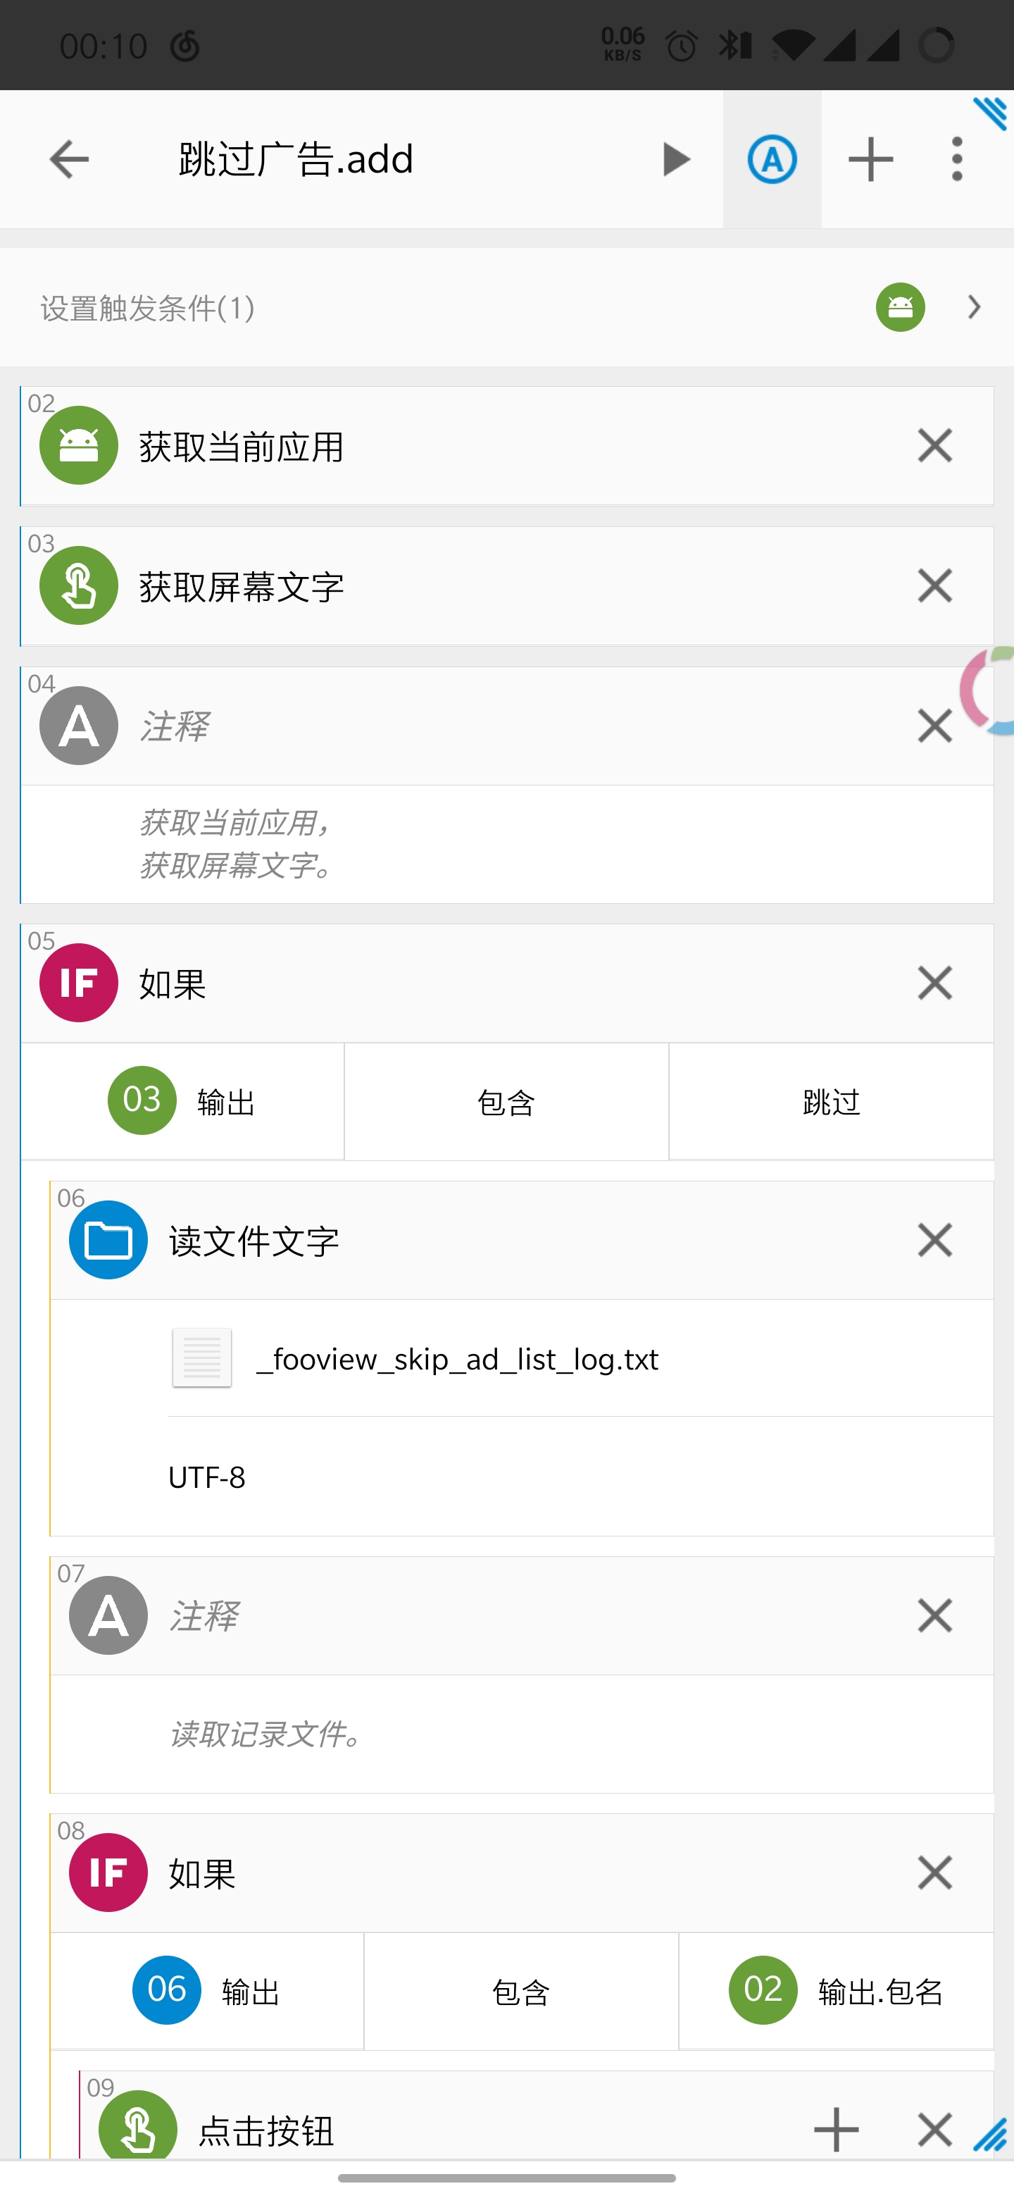Choose file _fooview_skip_ad_list_log.txt

pyautogui.click(x=457, y=1358)
